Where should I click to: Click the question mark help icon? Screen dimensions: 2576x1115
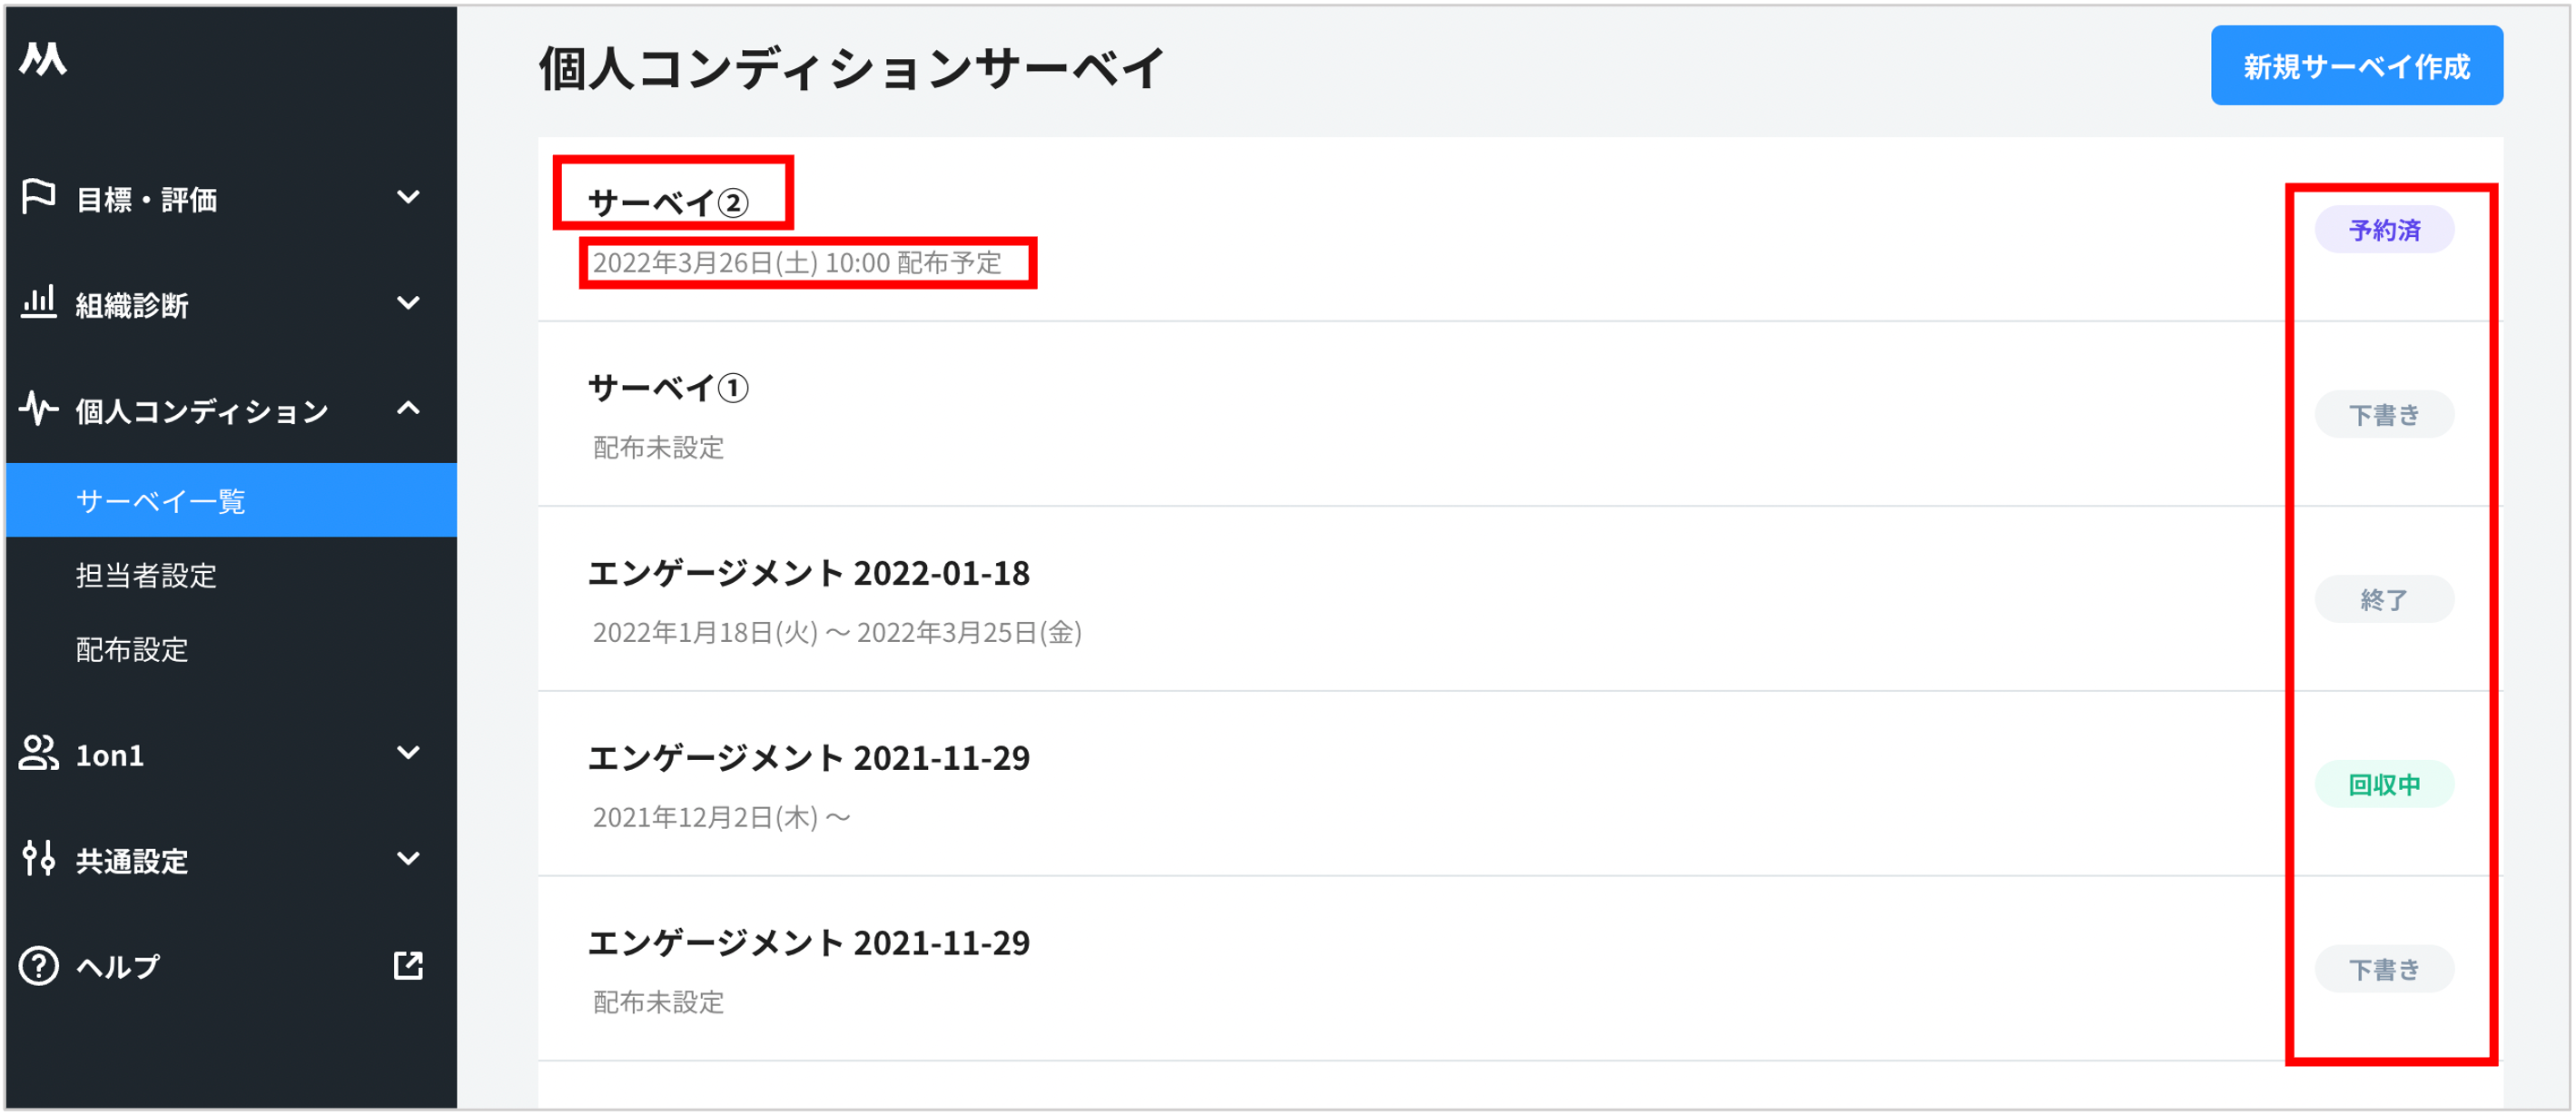point(38,965)
